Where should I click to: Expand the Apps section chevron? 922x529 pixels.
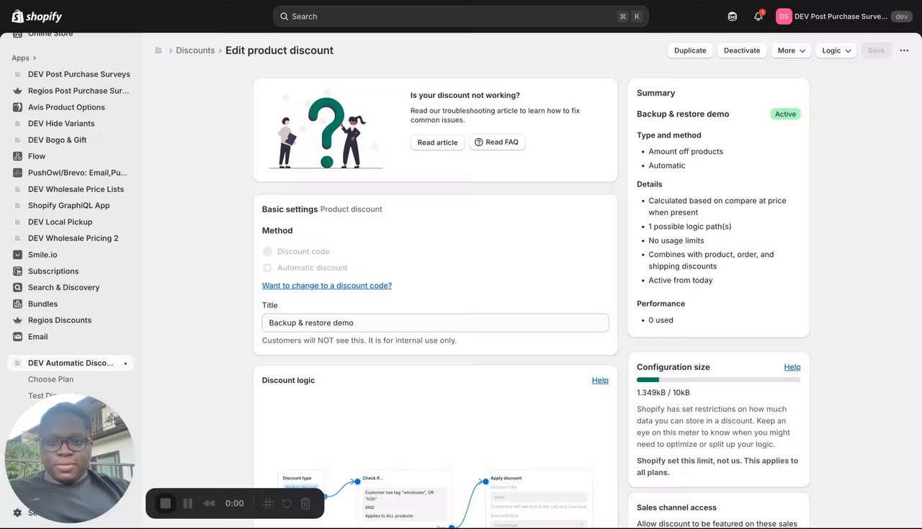click(x=35, y=58)
